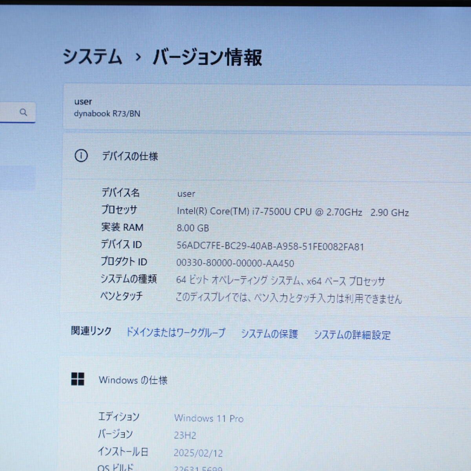Click the user name above dynabook R73/BN

(x=83, y=102)
